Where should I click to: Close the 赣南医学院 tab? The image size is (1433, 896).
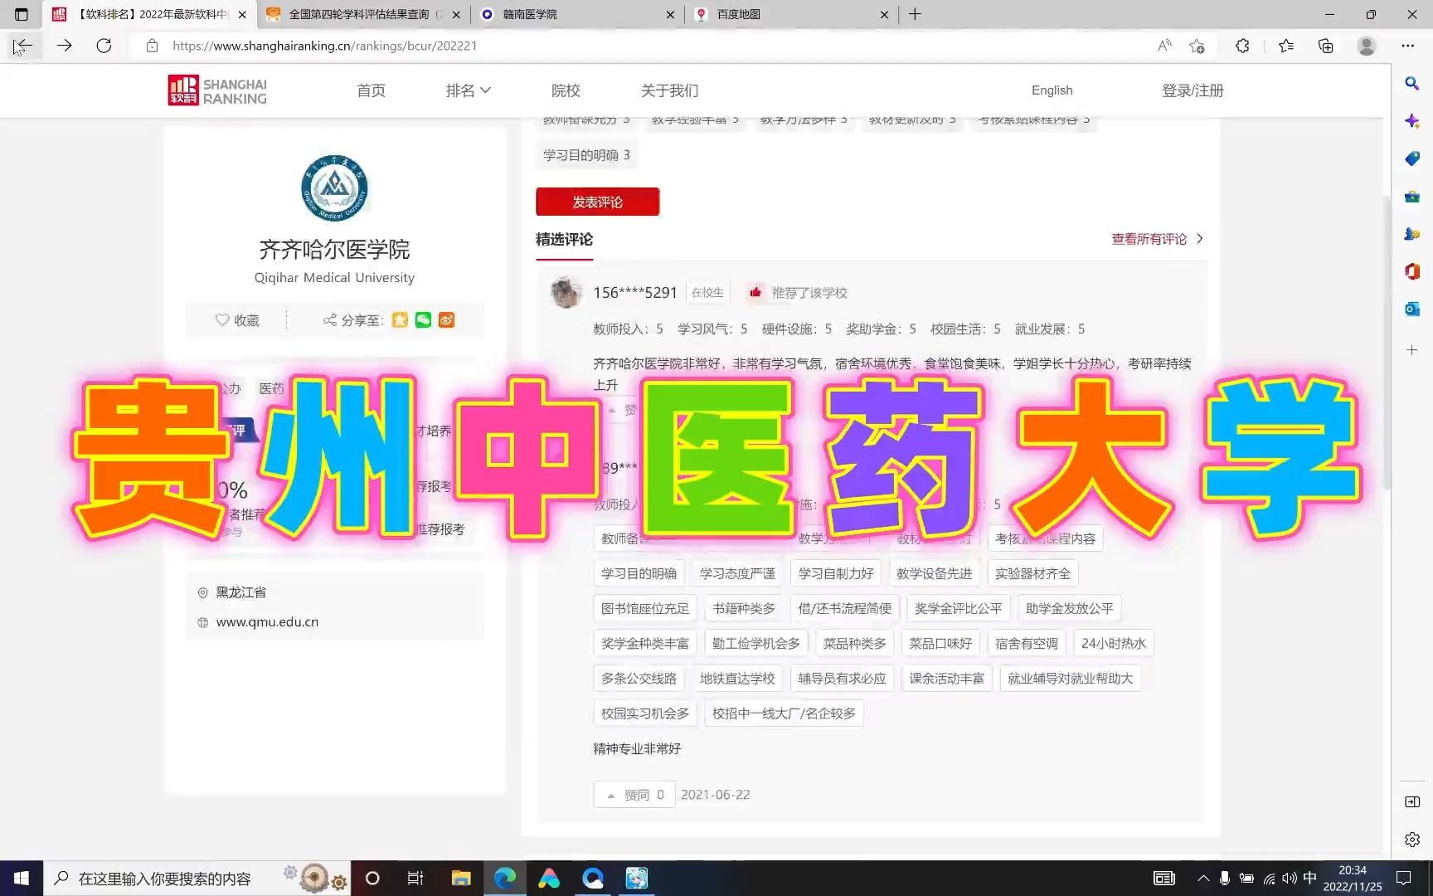pos(670,14)
